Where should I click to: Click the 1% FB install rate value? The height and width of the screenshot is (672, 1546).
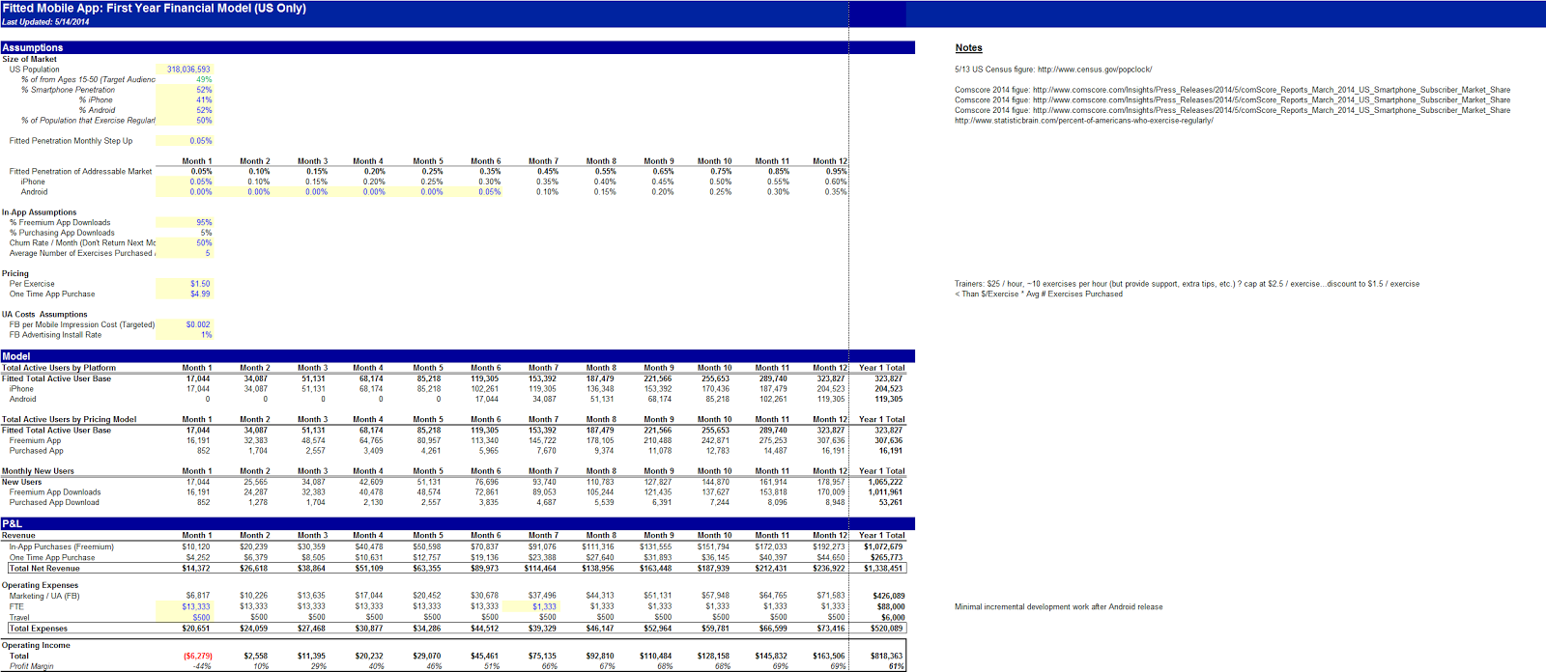pyautogui.click(x=206, y=335)
